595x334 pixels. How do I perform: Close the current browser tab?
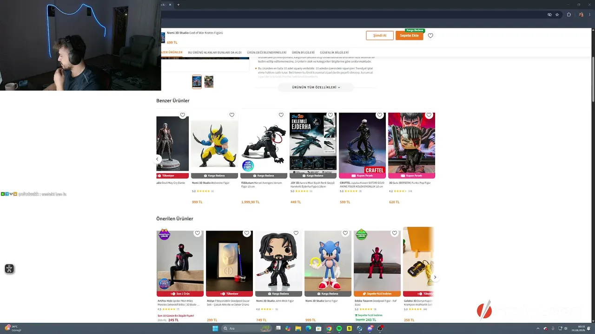click(x=170, y=5)
